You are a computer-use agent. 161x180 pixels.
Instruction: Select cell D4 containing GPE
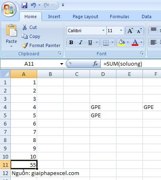click(103, 107)
